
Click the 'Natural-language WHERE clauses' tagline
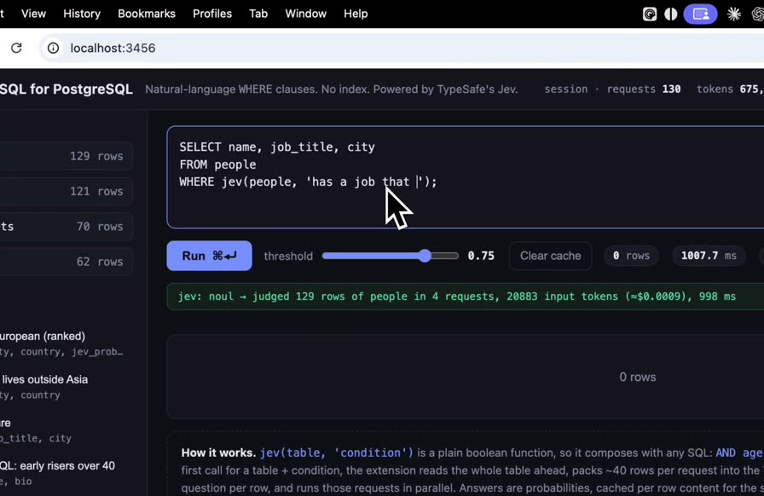[x=332, y=89]
